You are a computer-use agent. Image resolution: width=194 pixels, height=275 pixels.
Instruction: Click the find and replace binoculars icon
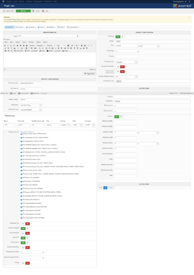[68, 46]
